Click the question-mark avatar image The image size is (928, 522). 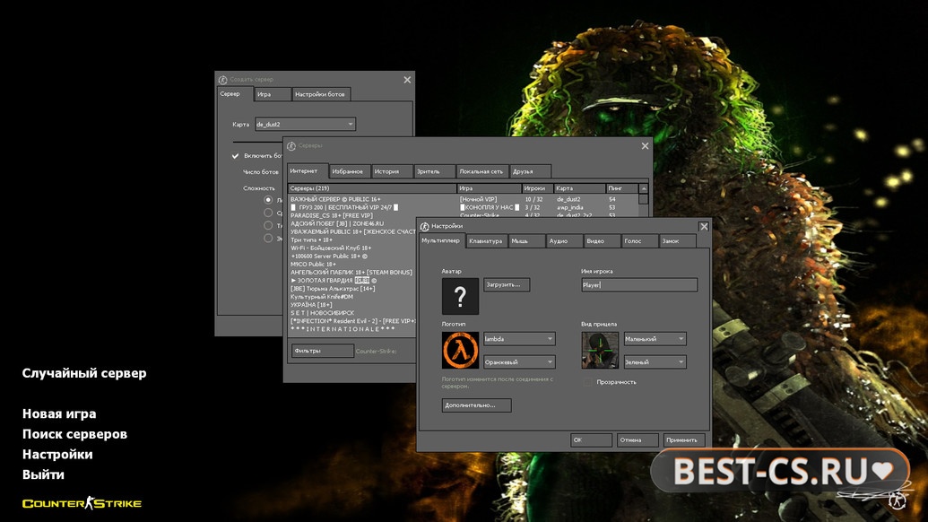point(460,296)
